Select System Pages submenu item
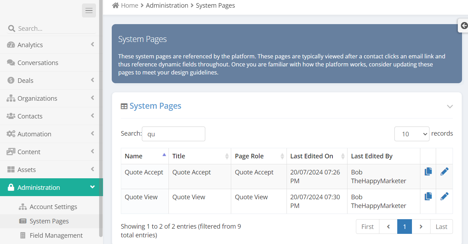The width and height of the screenshot is (468, 244). 49,221
